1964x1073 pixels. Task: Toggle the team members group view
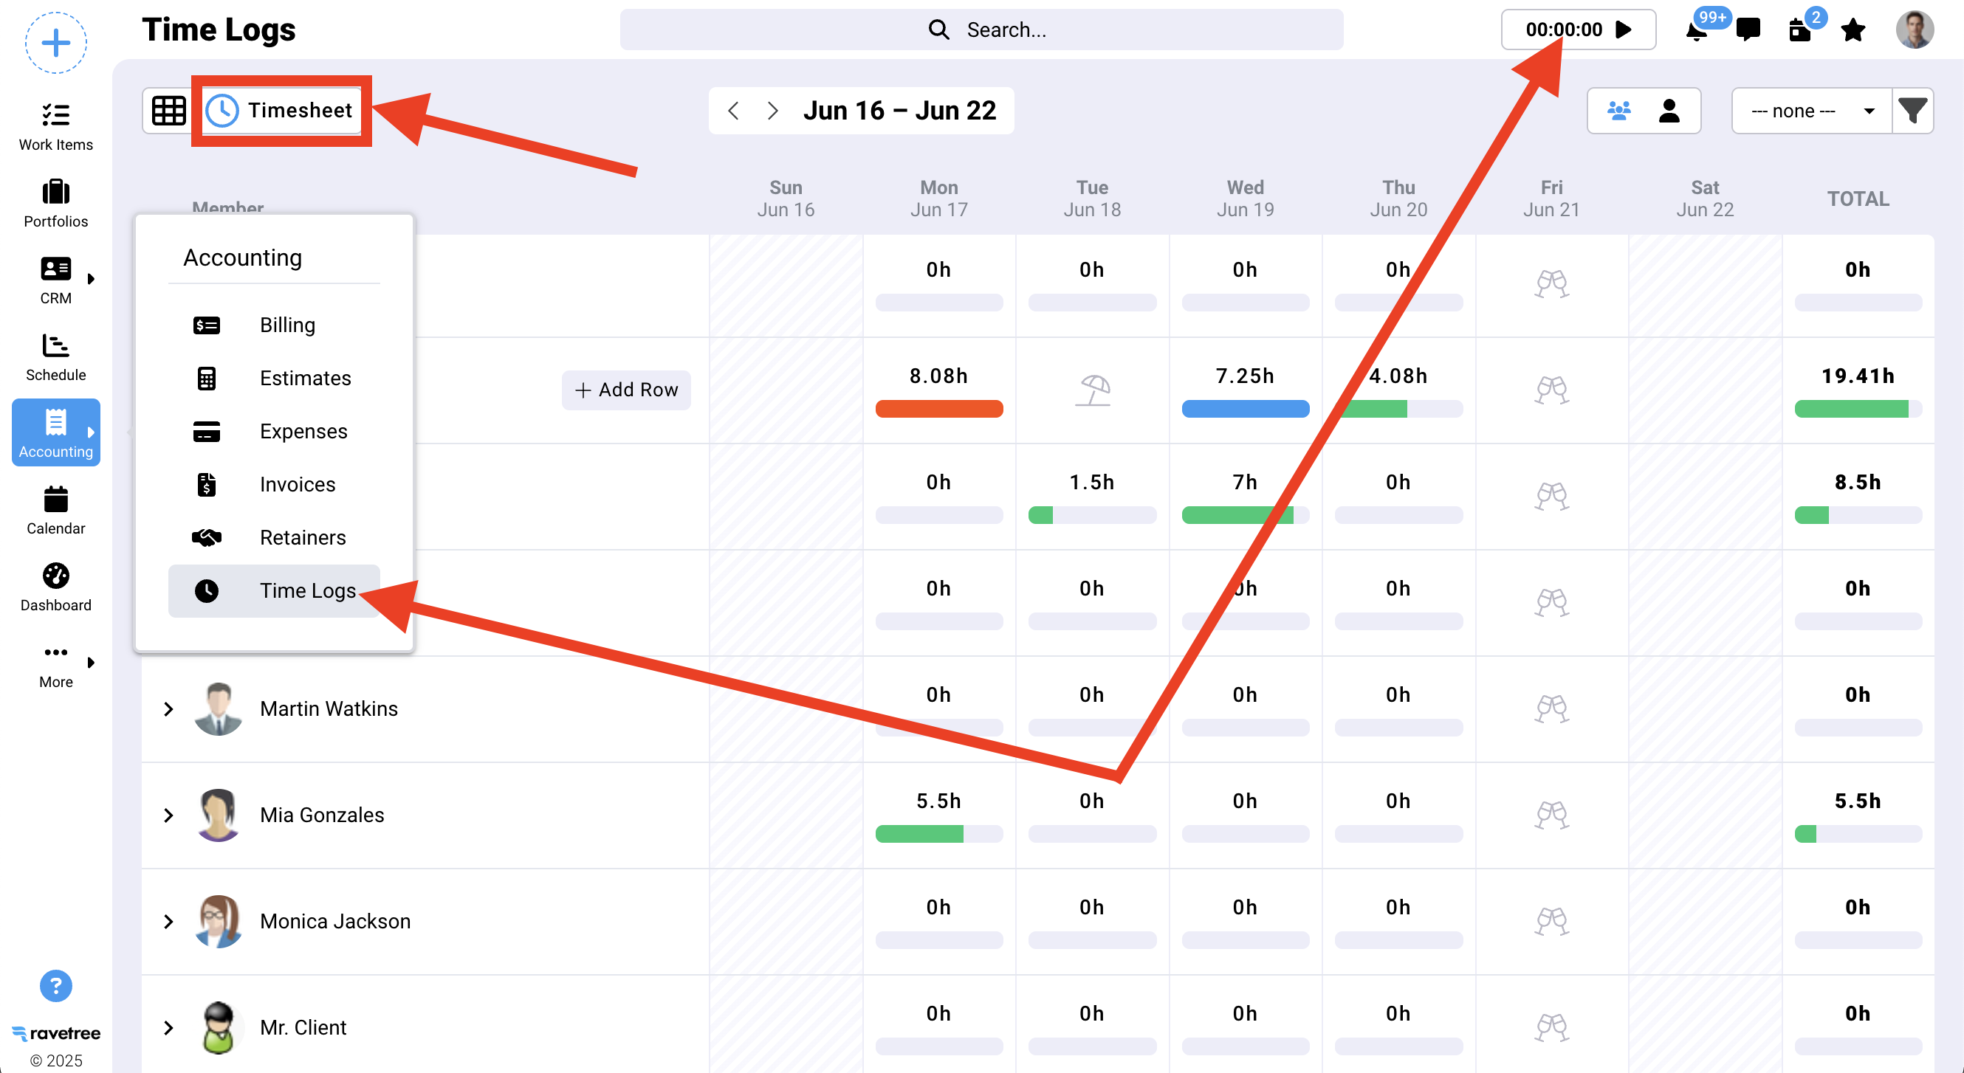[x=1618, y=111]
